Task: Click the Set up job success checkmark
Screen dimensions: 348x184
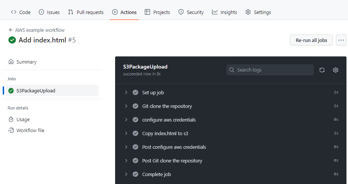Action: pos(135,92)
